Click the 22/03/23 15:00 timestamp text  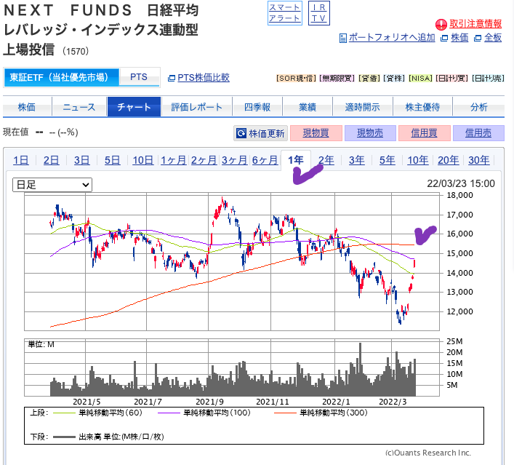pyautogui.click(x=461, y=183)
